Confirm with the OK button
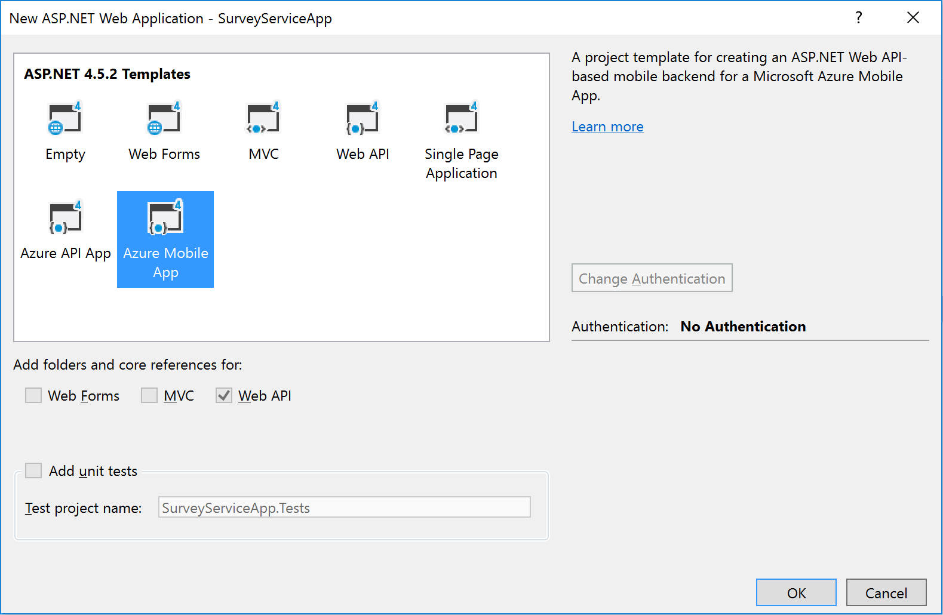 (796, 592)
